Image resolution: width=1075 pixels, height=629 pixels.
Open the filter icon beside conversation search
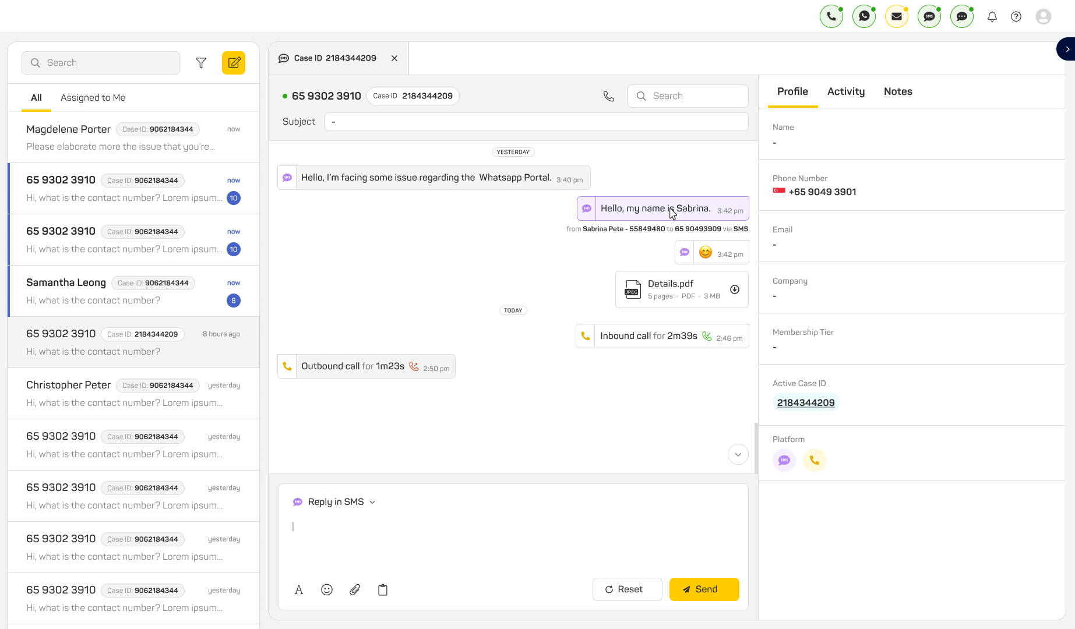pos(201,63)
